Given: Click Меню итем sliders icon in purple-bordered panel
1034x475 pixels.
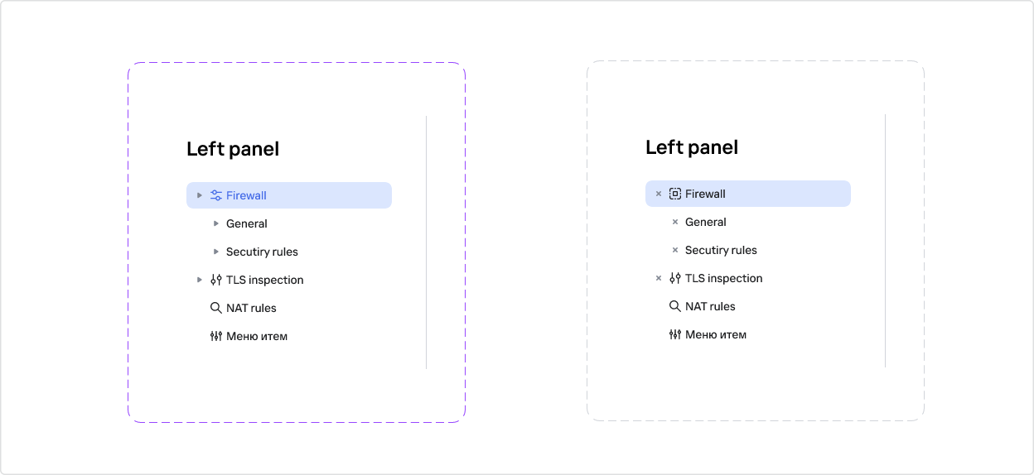Looking at the screenshot, I should pyautogui.click(x=216, y=336).
